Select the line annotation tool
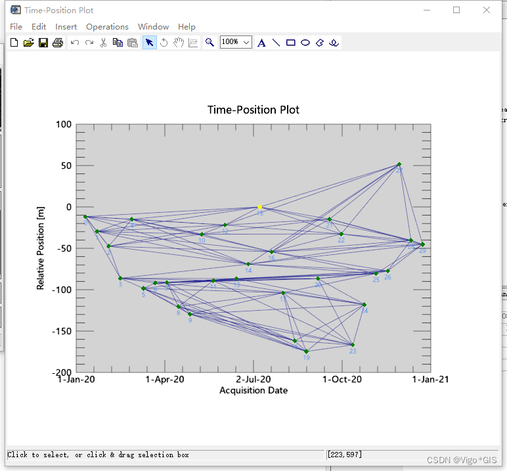Screen dimensions: 507x471 point(276,43)
